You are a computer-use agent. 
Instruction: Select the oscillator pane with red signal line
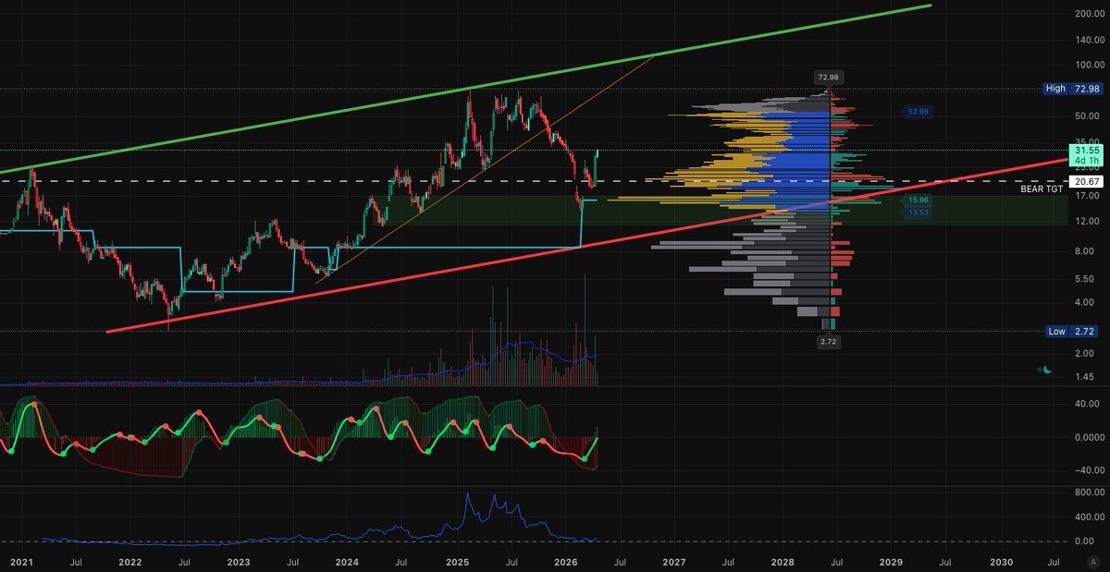tap(277, 434)
